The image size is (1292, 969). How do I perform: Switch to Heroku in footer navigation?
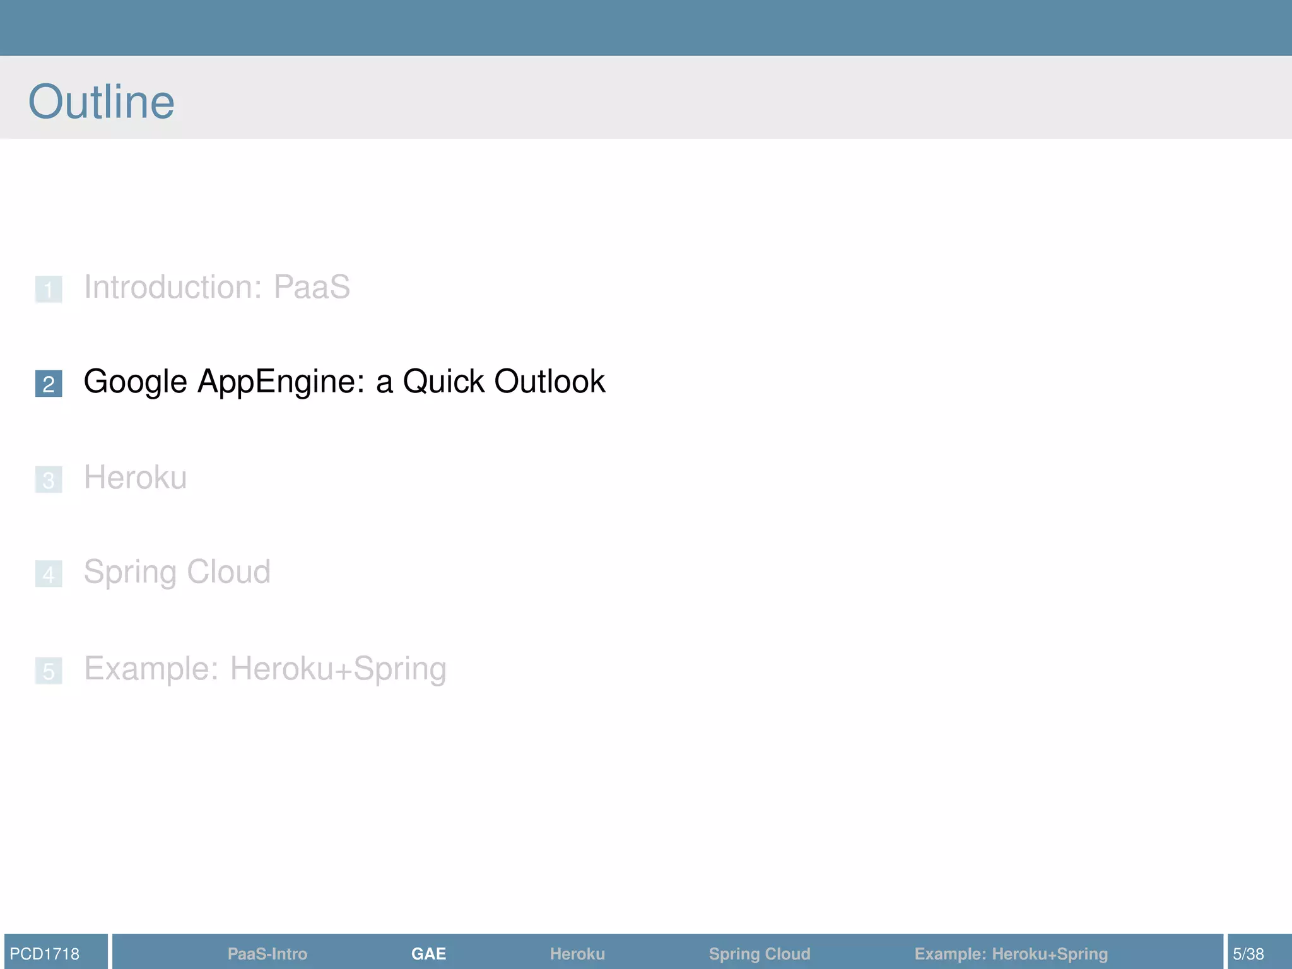[577, 954]
